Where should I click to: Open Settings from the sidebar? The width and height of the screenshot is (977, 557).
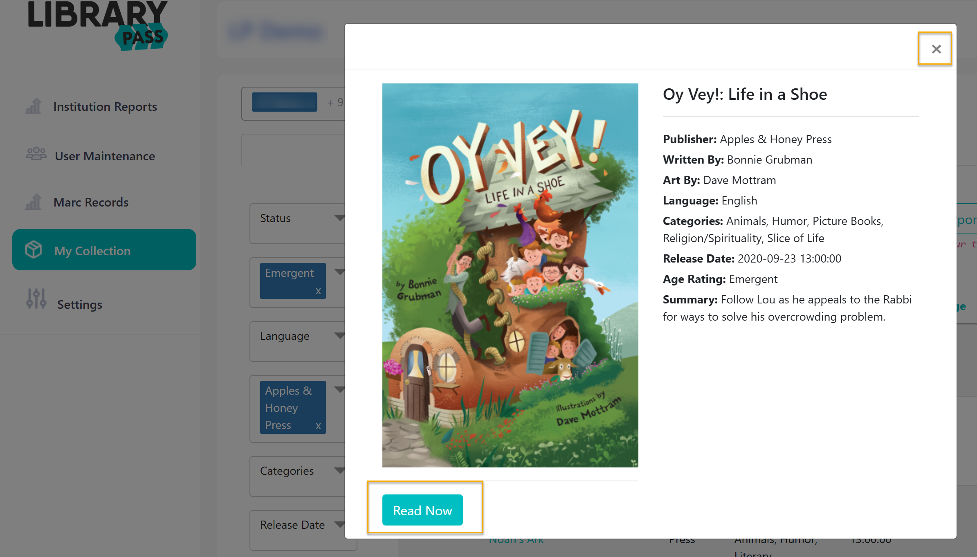click(79, 304)
